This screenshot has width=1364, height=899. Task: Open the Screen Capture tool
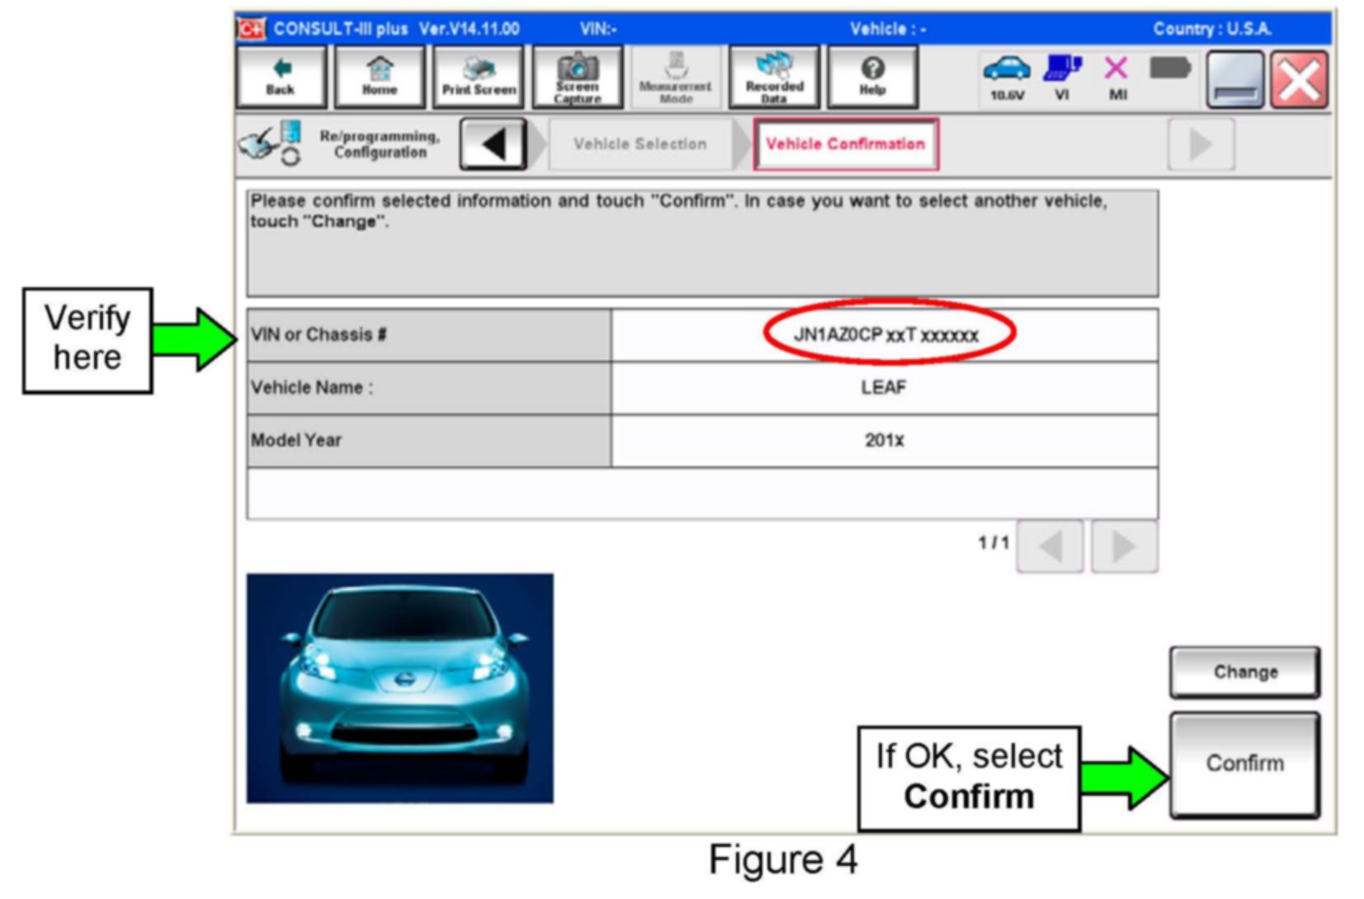(x=577, y=78)
